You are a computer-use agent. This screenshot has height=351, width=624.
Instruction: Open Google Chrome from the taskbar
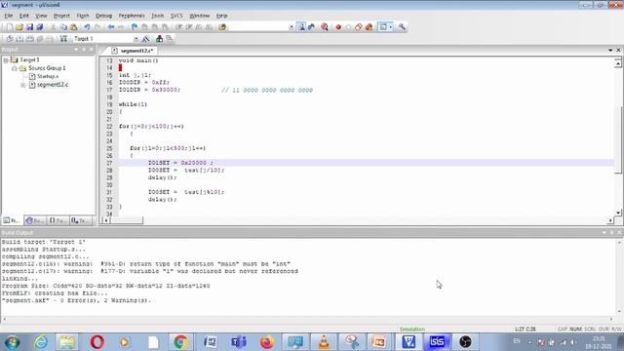(x=180, y=342)
